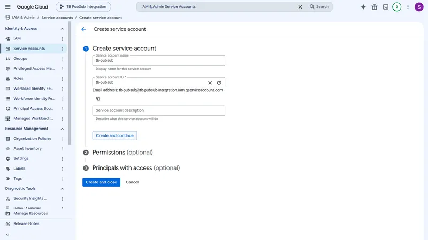
Task: Click the sidebar vertical scrollbar
Action: 70,83
